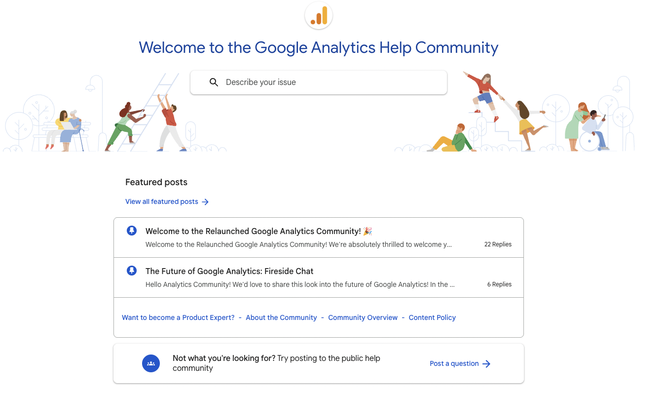Click the 6 Replies count
The width and height of the screenshot is (666, 395).
499,284
